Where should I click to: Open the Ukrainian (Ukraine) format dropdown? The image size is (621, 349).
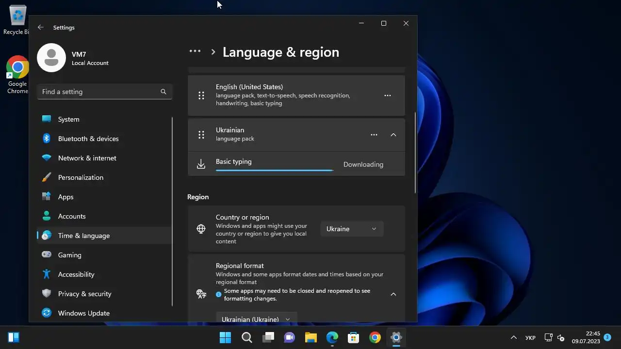tap(256, 317)
